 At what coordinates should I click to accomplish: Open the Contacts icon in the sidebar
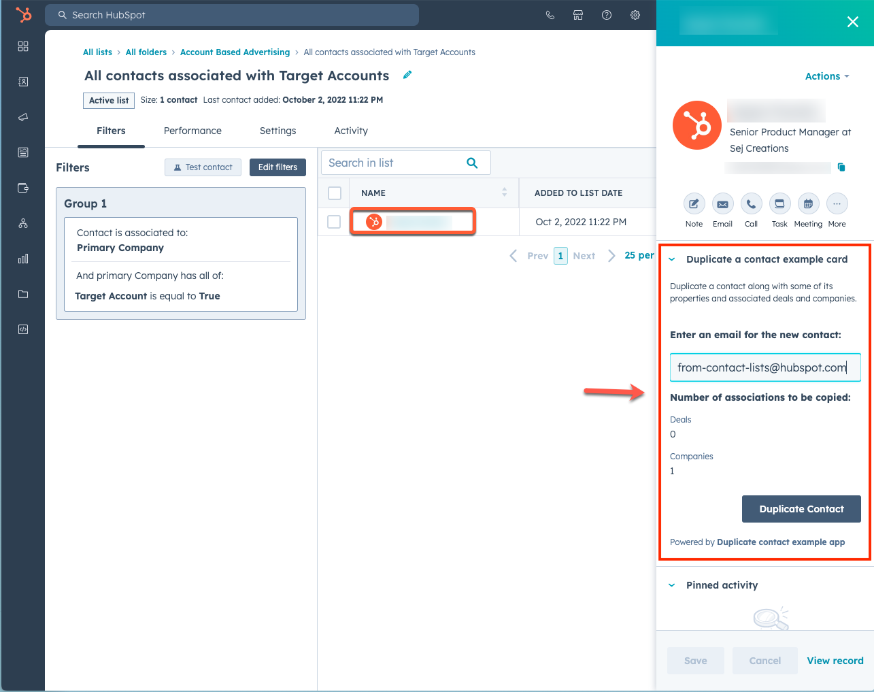point(23,82)
